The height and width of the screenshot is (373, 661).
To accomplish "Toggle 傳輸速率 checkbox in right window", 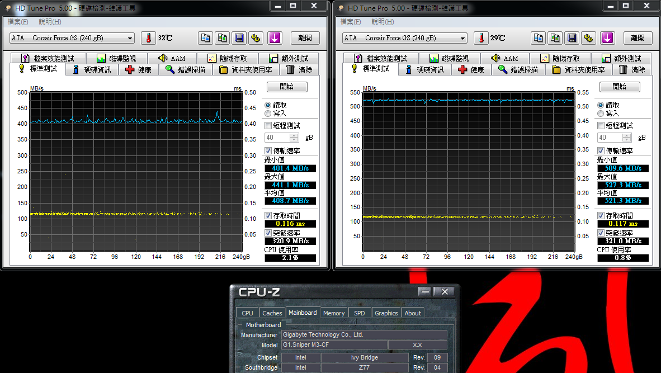I will (x=600, y=150).
